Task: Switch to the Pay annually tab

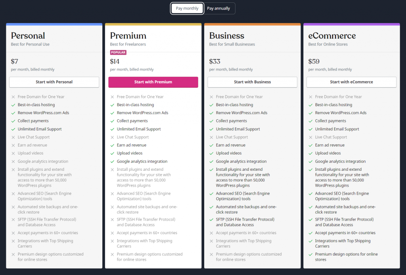Action: (219, 8)
